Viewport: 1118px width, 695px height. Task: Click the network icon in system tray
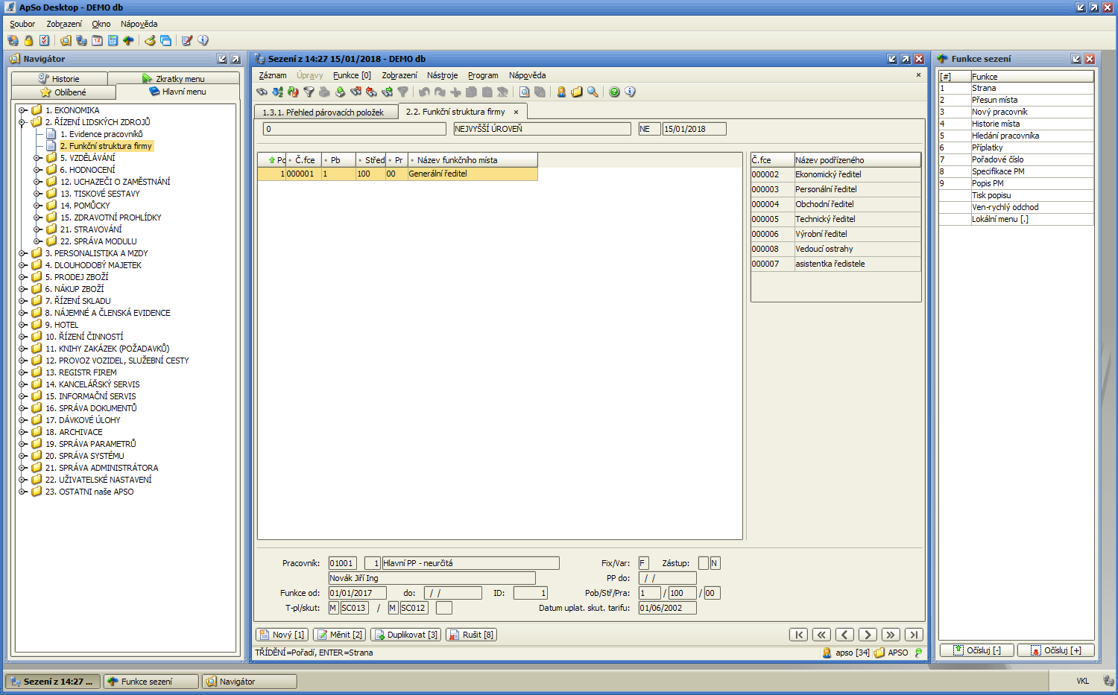[x=1108, y=681]
